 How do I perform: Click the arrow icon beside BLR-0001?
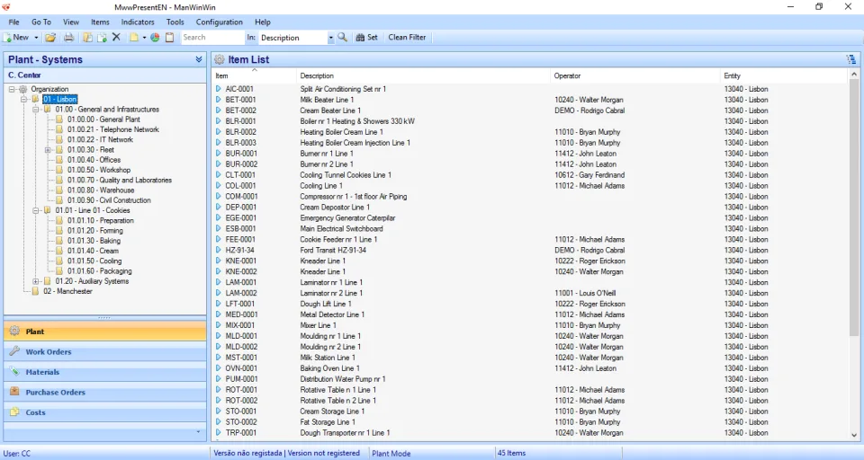coord(218,121)
